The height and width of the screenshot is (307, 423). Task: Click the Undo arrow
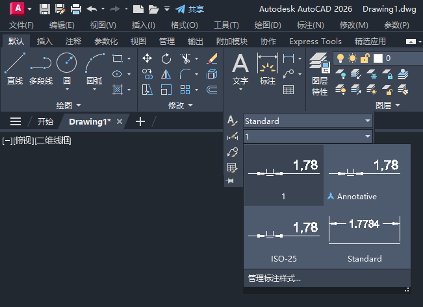click(92, 9)
